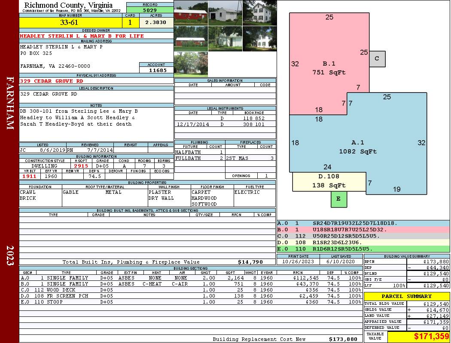This screenshot has width=451, height=343.
Task: Select the gray C deck section in sketch
Action: point(377,59)
